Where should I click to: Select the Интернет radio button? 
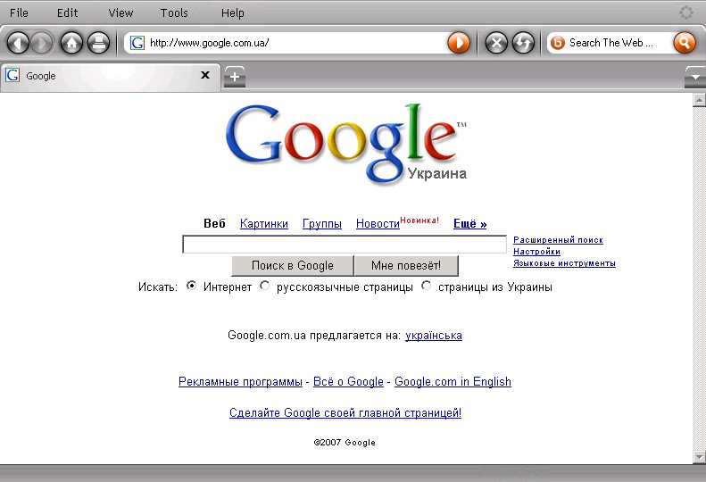point(191,286)
